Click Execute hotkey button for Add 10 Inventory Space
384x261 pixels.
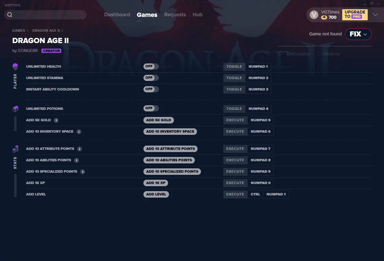(235, 132)
